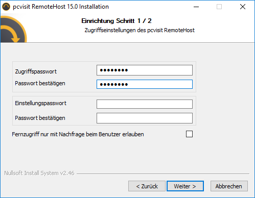This screenshot has height=198, width=255.
Task: Enable the Fernzugriff nur mit Nachfrage checkbox
Action: 189,134
